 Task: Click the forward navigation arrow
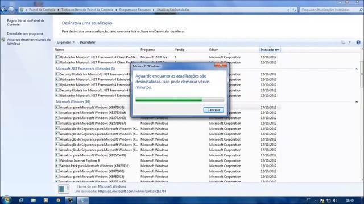11,10
